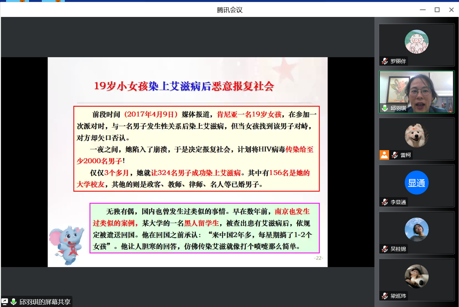
Task: Click the 邱羽琪的屏幕共享 label
Action: (x=45, y=302)
